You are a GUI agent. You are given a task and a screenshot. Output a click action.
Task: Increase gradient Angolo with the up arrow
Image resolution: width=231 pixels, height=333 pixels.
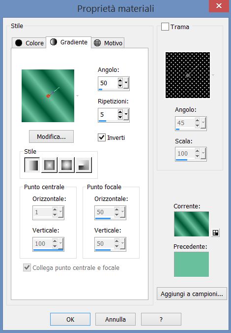pyautogui.click(x=120, y=80)
